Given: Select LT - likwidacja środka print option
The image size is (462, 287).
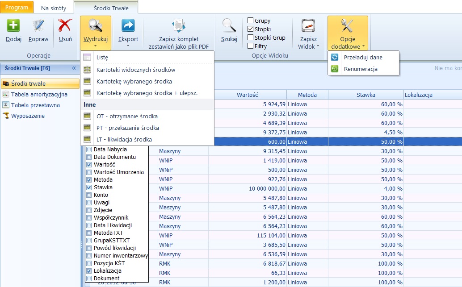Looking at the screenshot, I should click(x=124, y=139).
